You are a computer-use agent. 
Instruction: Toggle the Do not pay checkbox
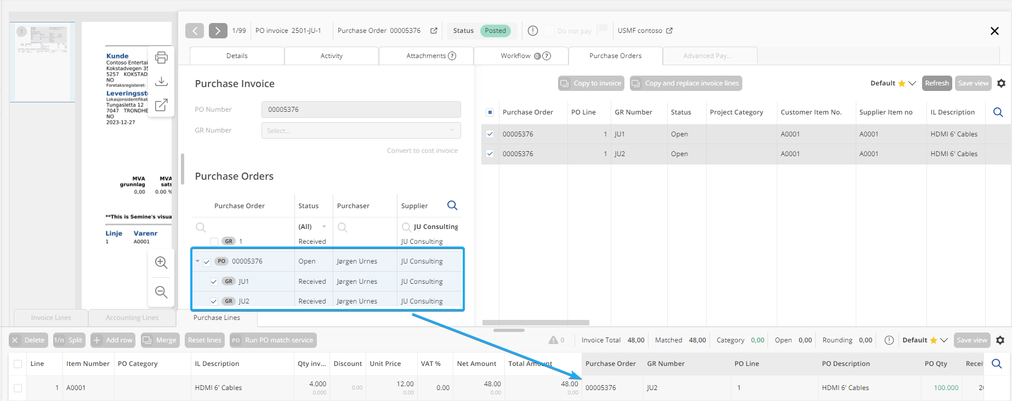549,31
